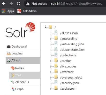Viewport: 106px width, 95px height.
Task: Click the root folder icon
Action: [x=51, y=27]
